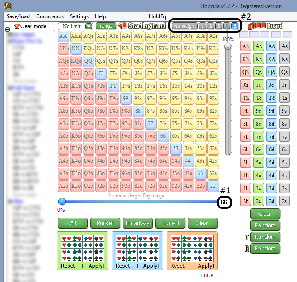This screenshot has width=297, height=282.
Task: Click the Board cards icon
Action: pyautogui.click(x=256, y=26)
